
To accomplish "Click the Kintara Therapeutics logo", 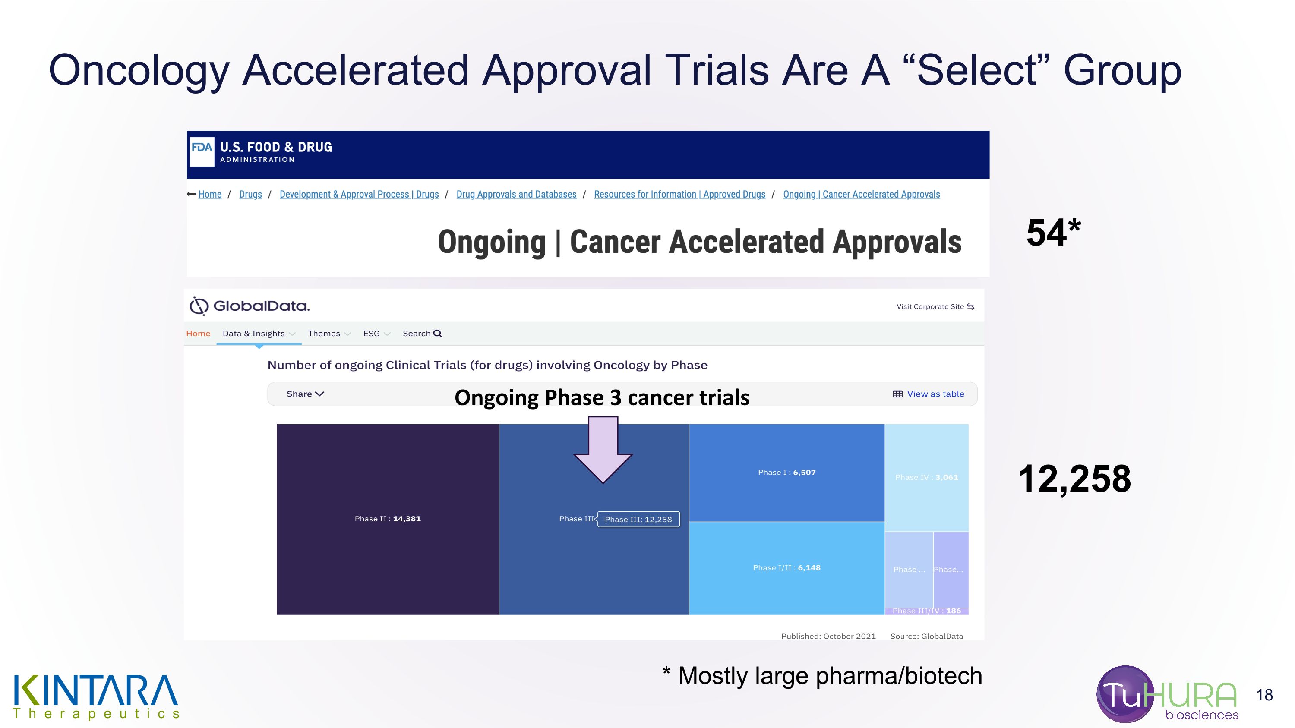I will click(x=95, y=696).
